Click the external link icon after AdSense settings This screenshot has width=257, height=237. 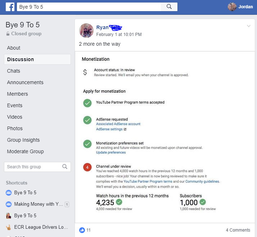pyautogui.click(x=125, y=129)
